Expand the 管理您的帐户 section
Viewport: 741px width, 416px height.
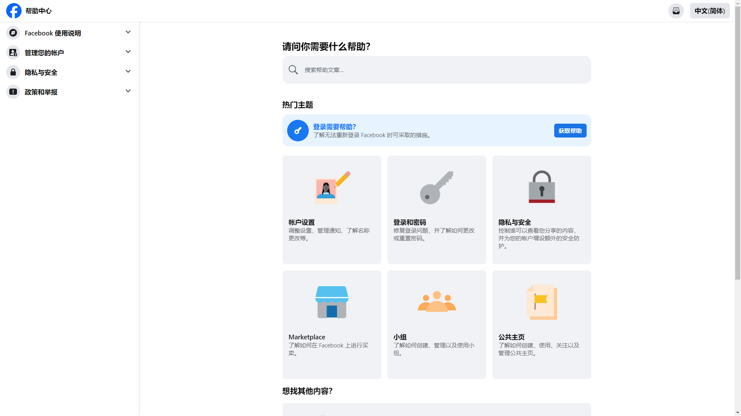[128, 52]
